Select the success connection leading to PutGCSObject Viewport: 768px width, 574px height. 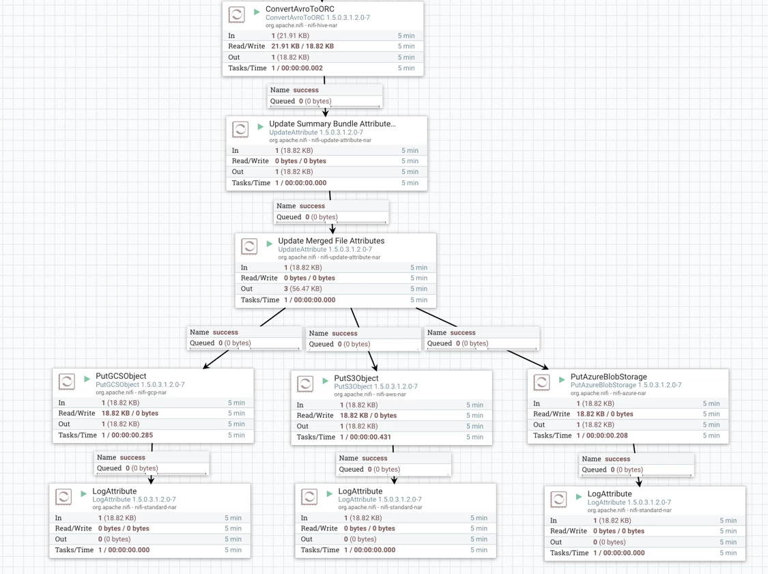(244, 338)
